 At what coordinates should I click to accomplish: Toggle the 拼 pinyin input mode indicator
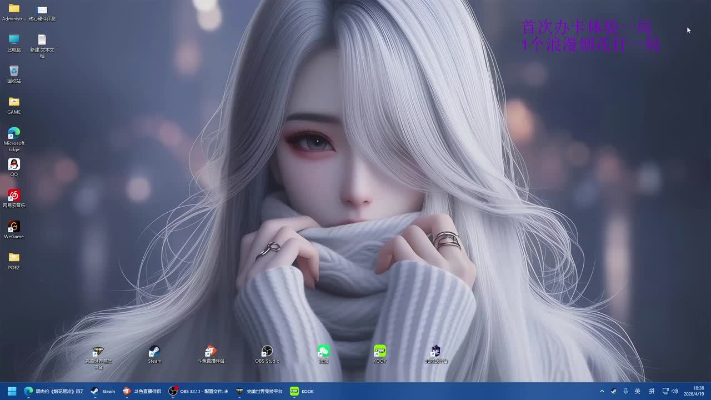652,391
